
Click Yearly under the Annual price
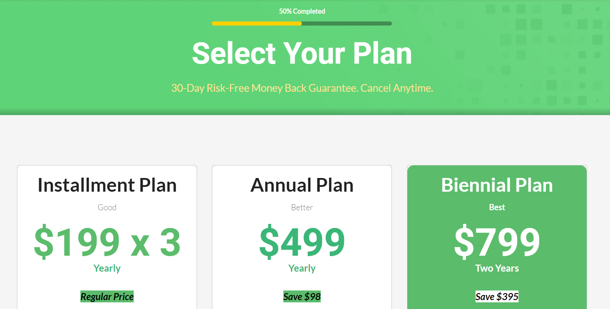(302, 268)
